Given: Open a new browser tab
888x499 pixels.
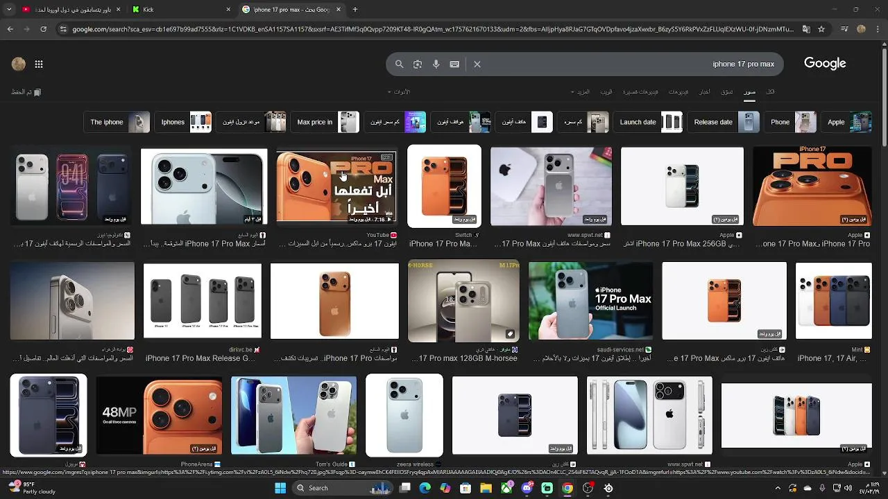Looking at the screenshot, I should click(355, 9).
